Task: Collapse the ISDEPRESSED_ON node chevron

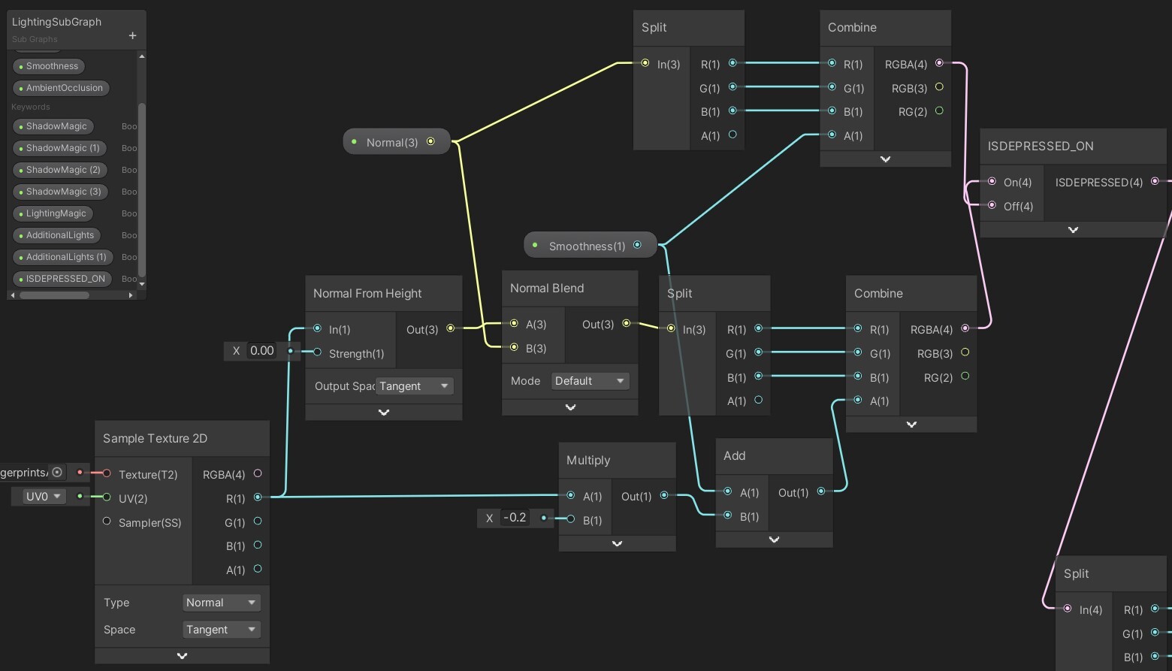Action: [1073, 230]
